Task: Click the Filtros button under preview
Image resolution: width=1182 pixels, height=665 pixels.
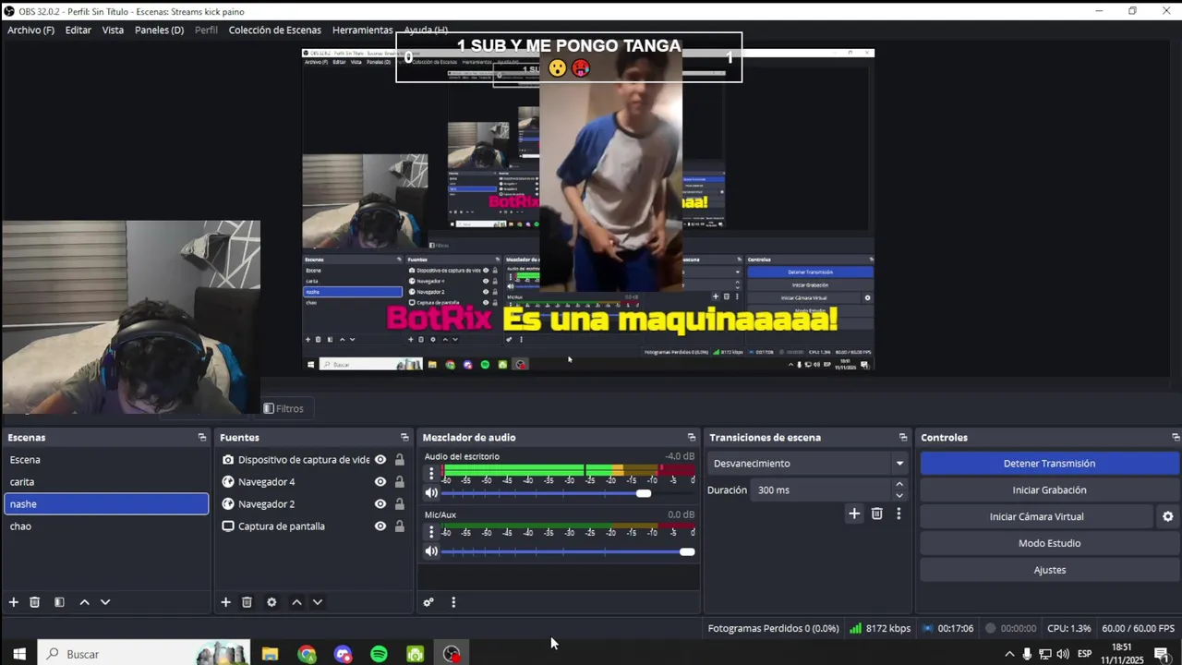Action: [x=283, y=408]
